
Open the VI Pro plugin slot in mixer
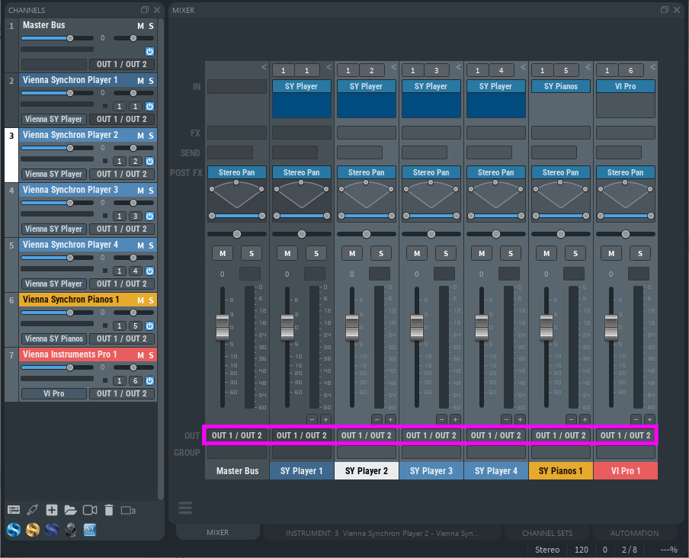(625, 87)
